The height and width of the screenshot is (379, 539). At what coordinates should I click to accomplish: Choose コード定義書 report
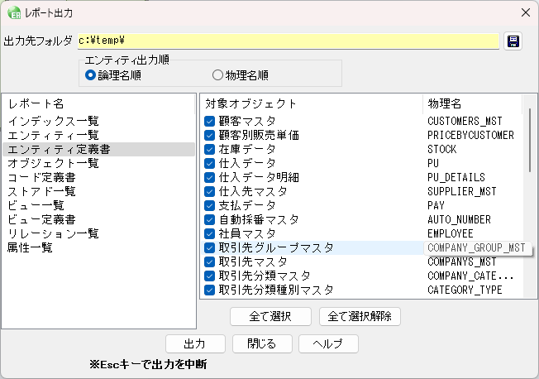98,177
